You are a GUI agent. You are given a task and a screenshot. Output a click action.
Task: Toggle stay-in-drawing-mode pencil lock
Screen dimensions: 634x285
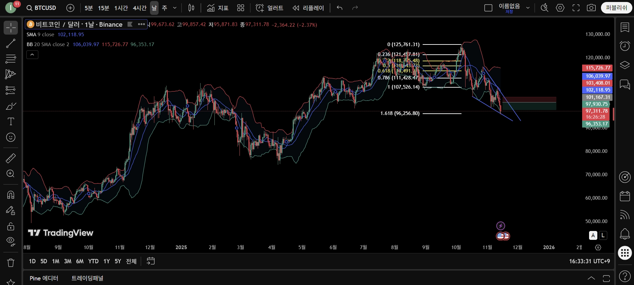[11, 211]
